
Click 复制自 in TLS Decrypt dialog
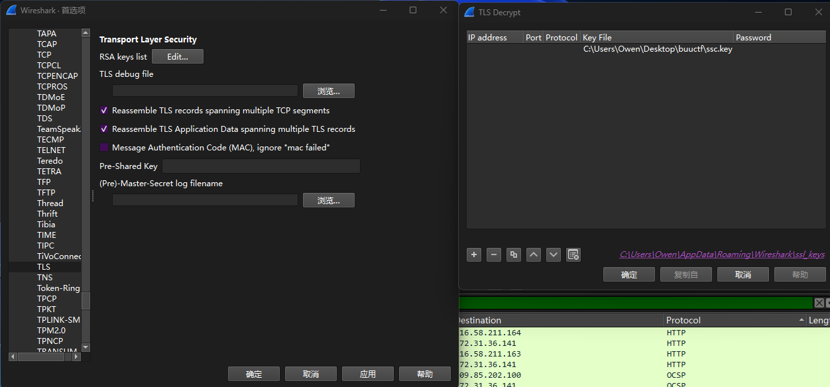[x=686, y=274]
